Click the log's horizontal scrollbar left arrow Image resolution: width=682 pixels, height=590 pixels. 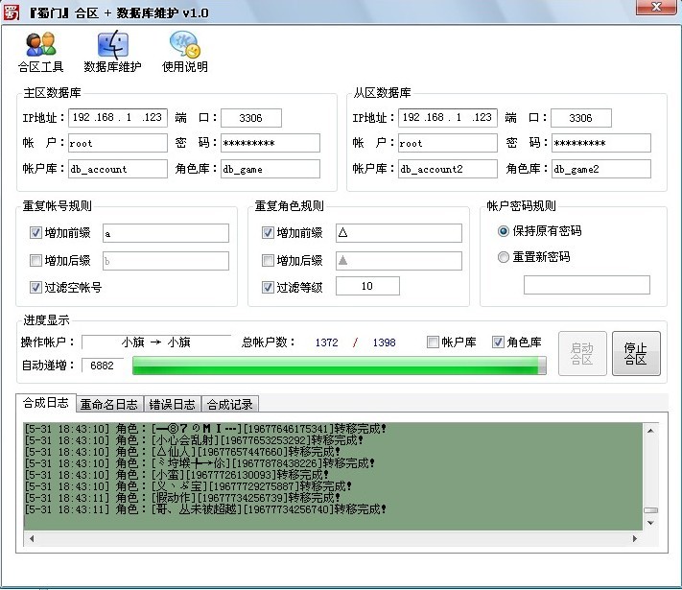click(30, 539)
